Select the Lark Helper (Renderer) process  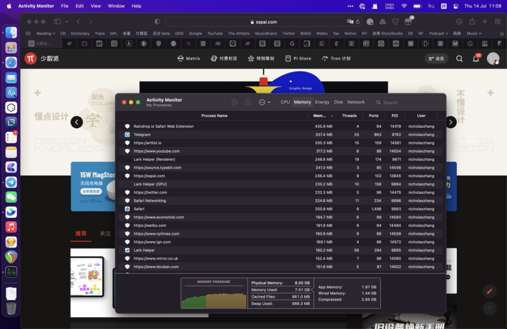(x=281, y=159)
